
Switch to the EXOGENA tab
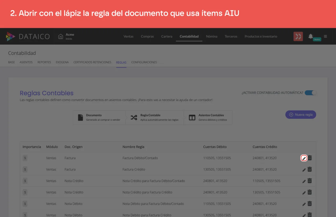pos(62,62)
